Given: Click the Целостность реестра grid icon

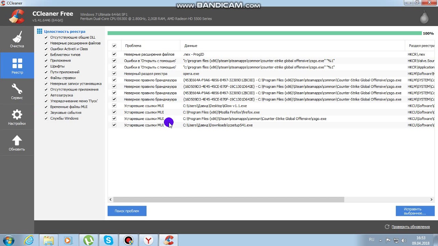Looking at the screenshot, I should pos(40,31).
